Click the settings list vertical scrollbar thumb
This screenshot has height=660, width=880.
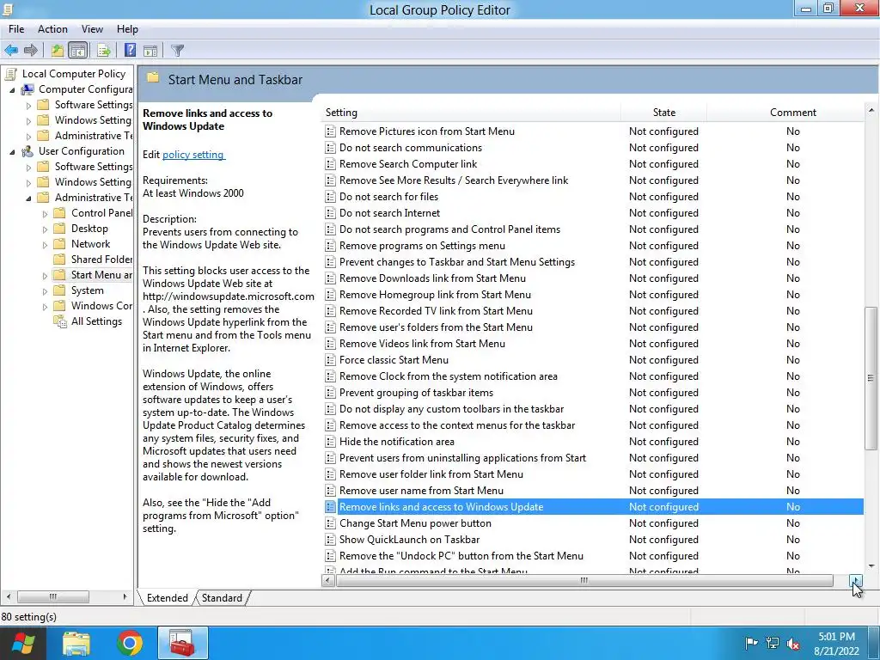[x=871, y=378]
